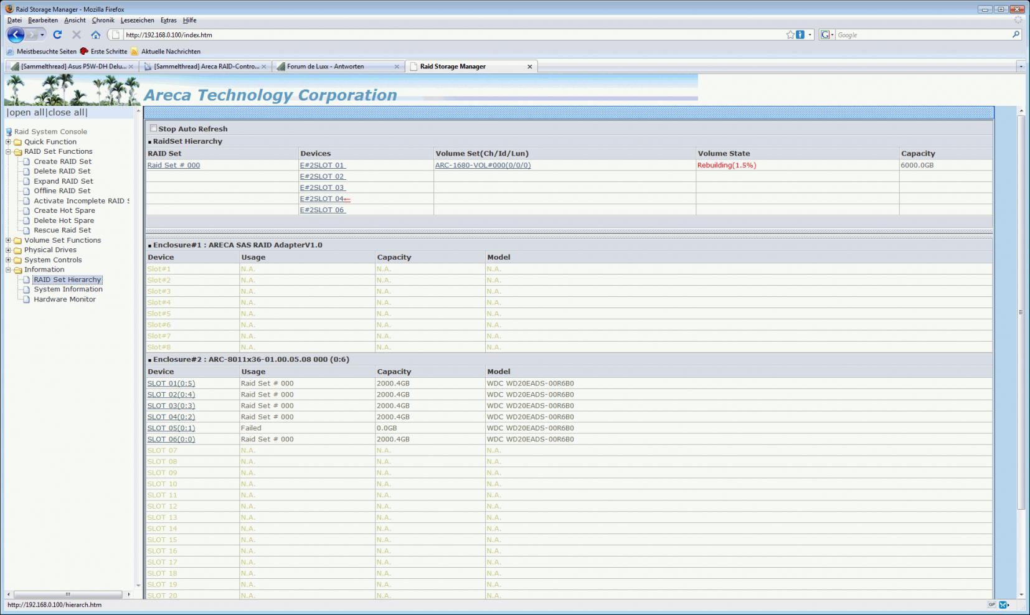Image resolution: width=1030 pixels, height=615 pixels.
Task: Open Offline RAID Set page
Action: [62, 191]
